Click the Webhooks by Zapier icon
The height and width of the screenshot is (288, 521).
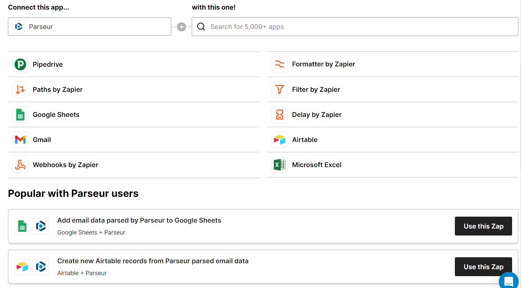click(20, 164)
